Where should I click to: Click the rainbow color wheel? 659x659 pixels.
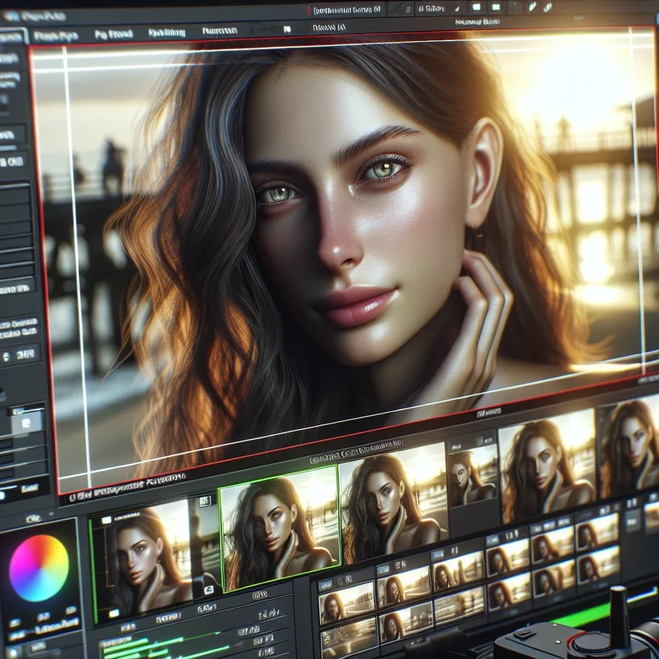point(39,568)
